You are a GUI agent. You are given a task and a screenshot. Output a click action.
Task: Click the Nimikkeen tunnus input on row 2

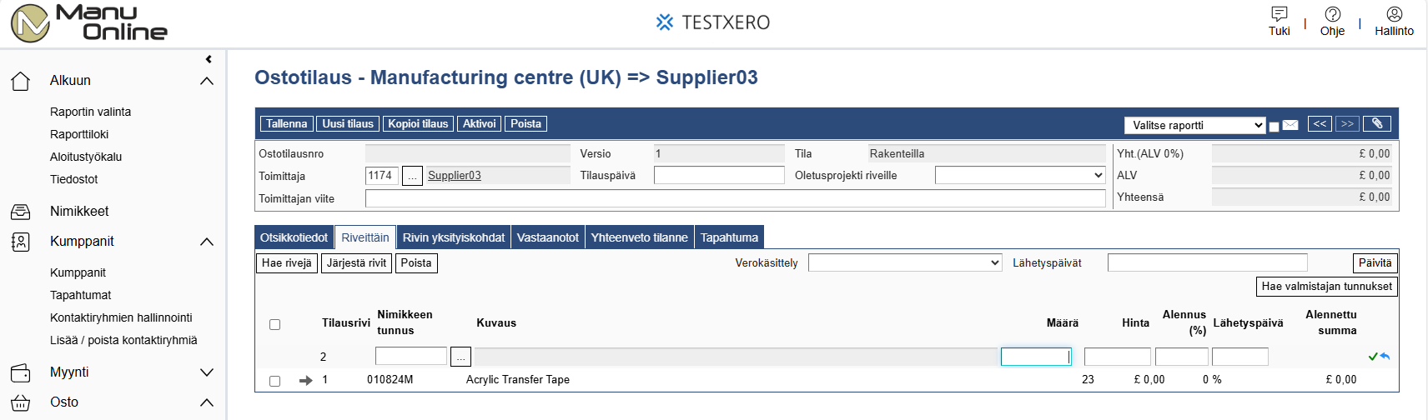[411, 357]
